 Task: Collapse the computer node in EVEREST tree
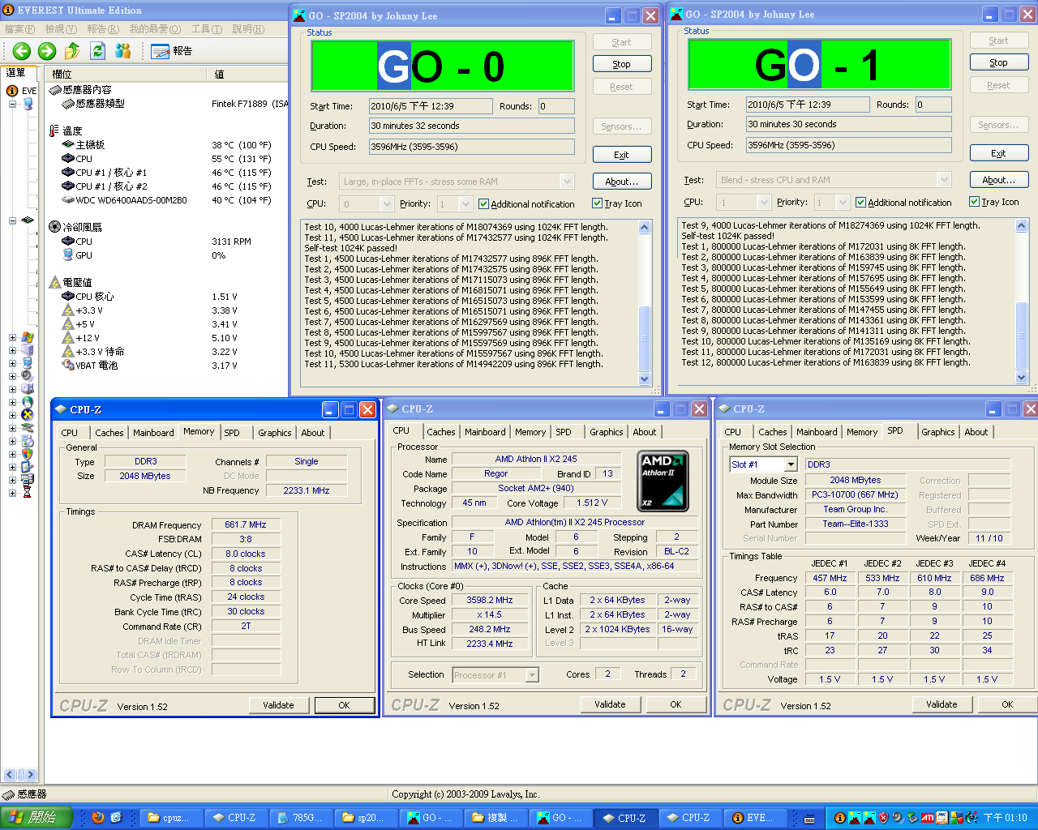tap(12, 105)
